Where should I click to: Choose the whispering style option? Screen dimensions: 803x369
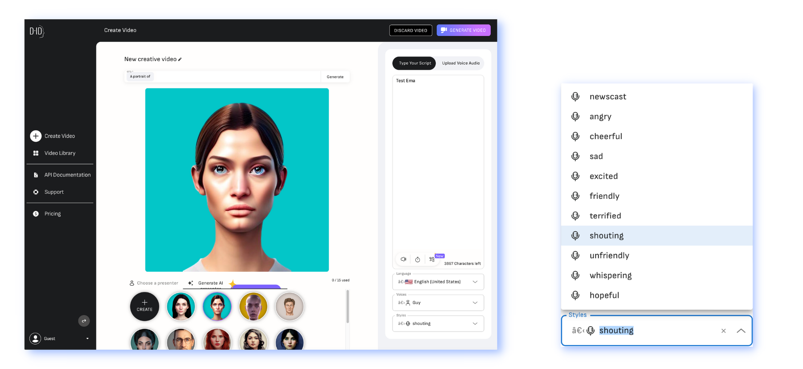click(x=610, y=275)
